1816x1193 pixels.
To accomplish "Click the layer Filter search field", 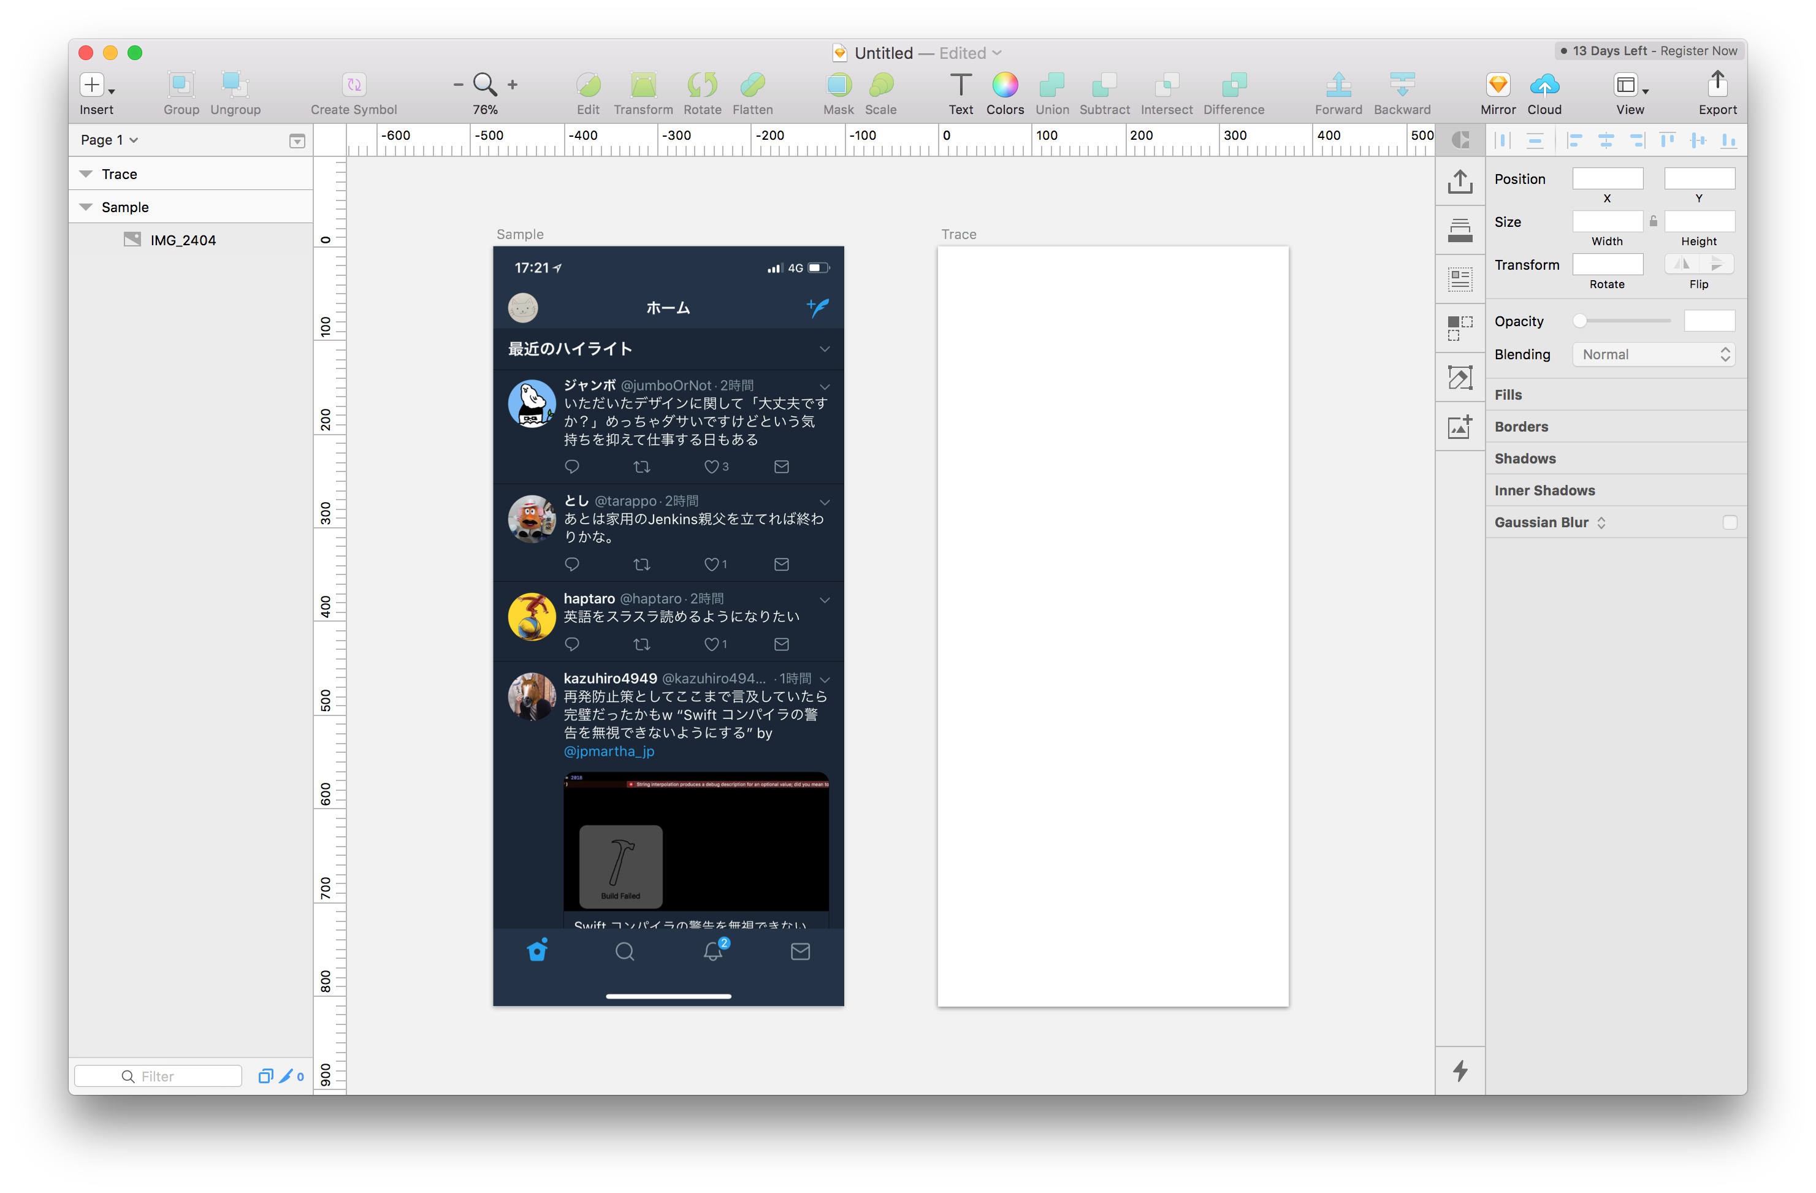I will point(158,1077).
